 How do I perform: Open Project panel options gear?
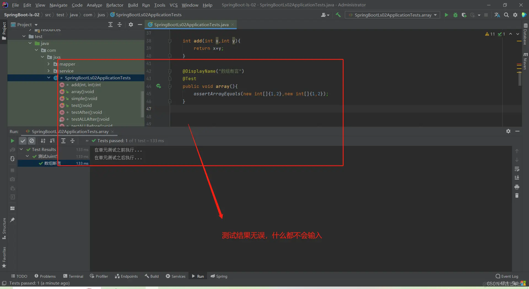tap(131, 25)
